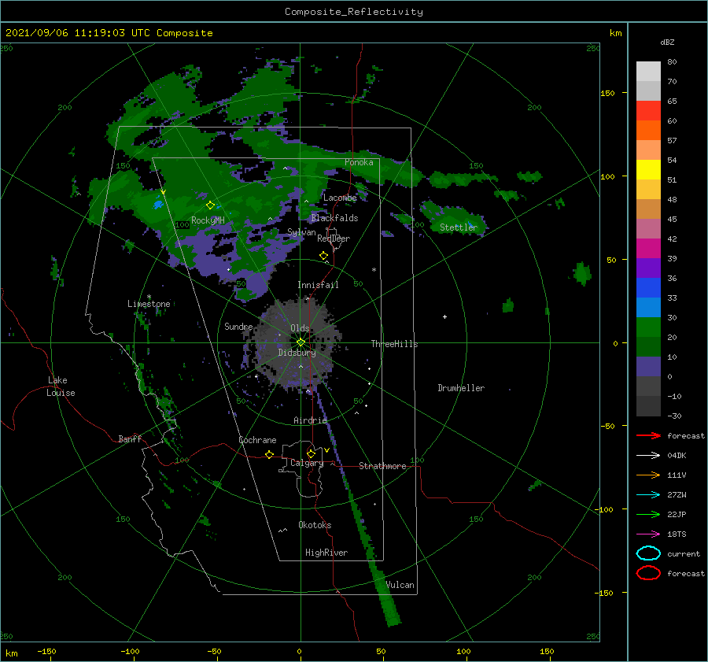Click the Stettler label on the map
Image resolution: width=708 pixels, height=662 pixels.
459,227
